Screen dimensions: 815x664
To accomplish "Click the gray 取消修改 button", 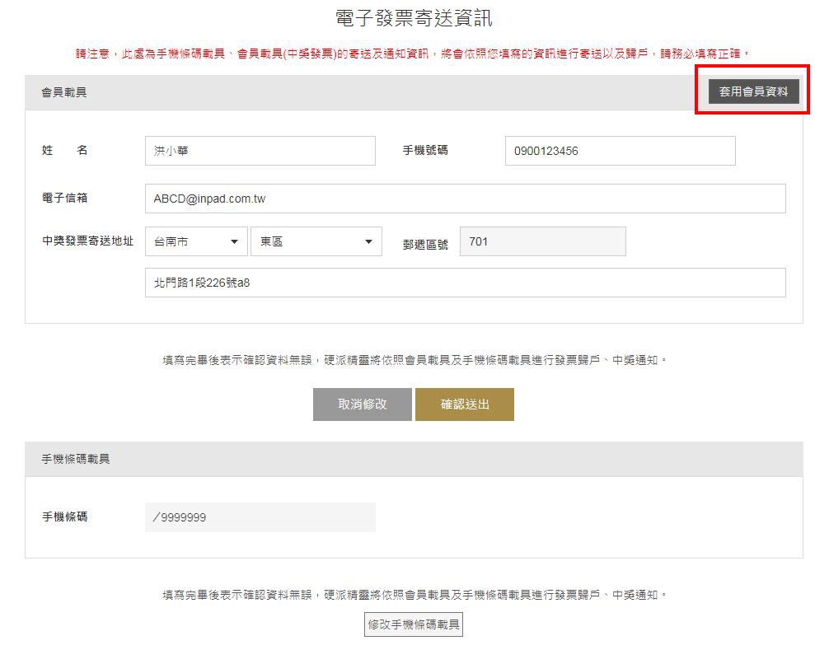I will point(363,404).
